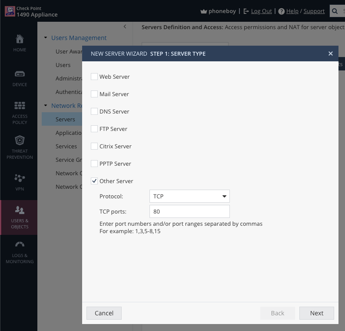Viewport: 345px width, 331px height.
Task: Check the DNS Server checkbox
Action: click(x=94, y=111)
